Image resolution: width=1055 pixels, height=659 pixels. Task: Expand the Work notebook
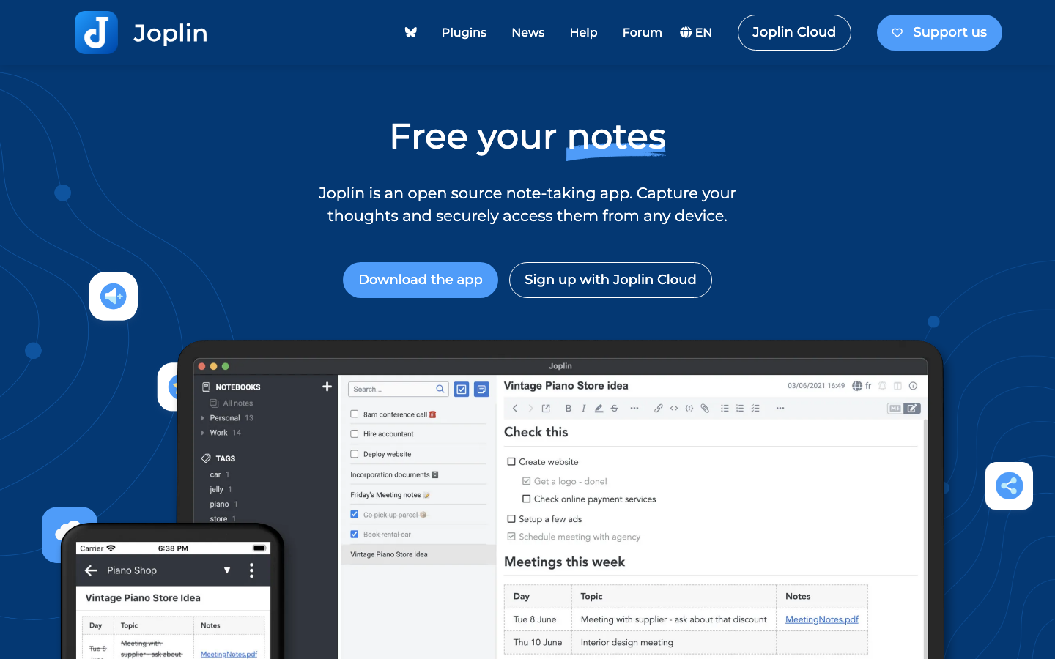tap(202, 433)
